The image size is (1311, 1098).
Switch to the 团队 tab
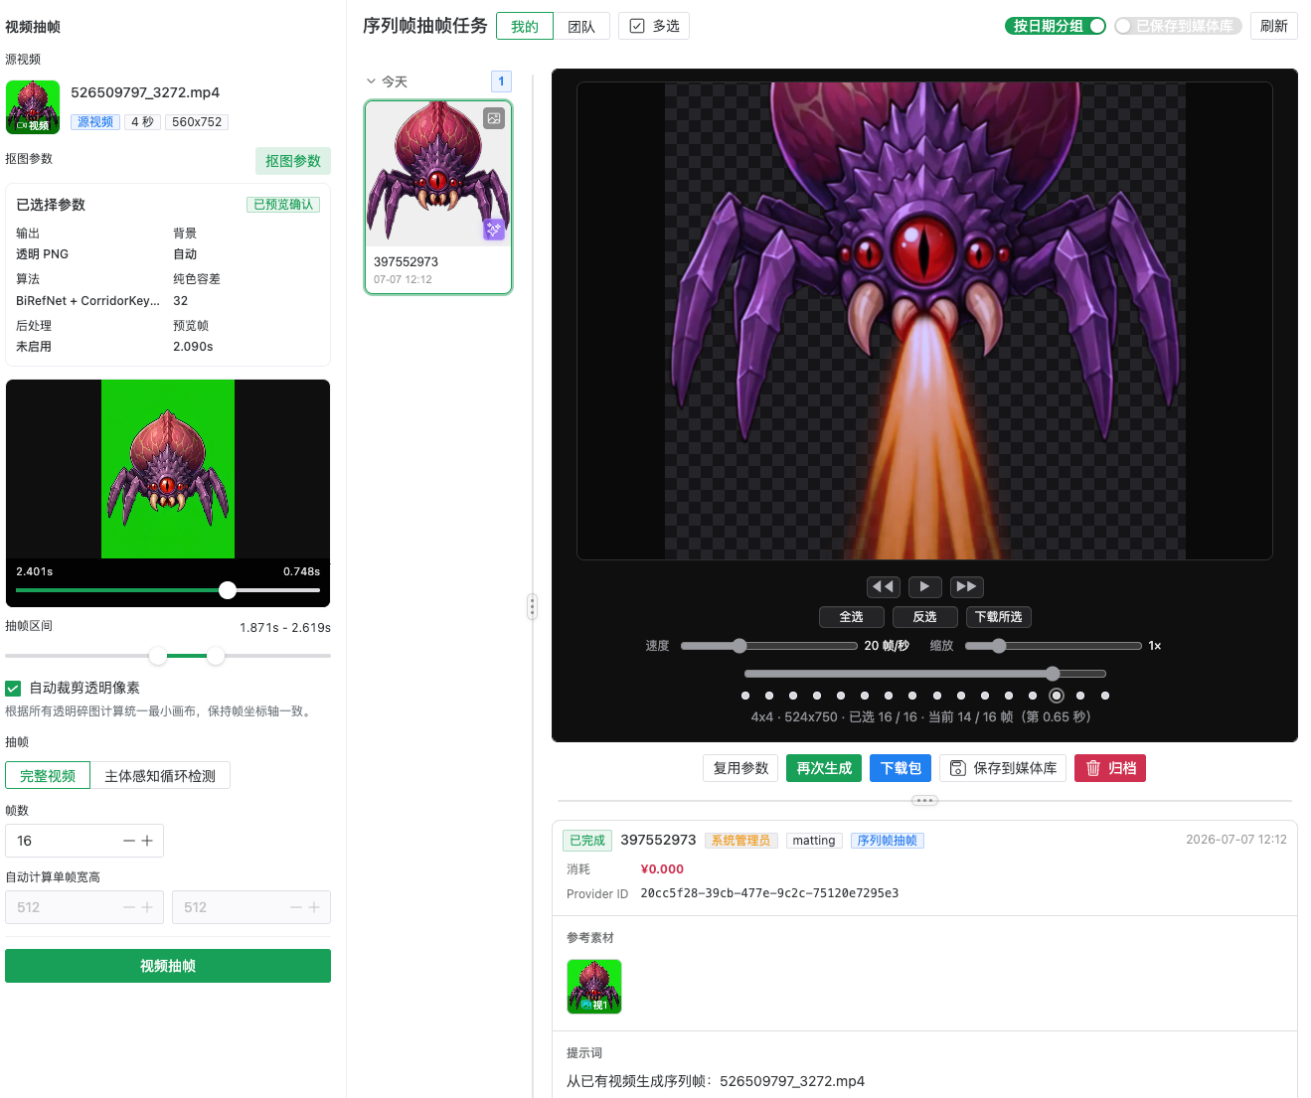click(581, 26)
